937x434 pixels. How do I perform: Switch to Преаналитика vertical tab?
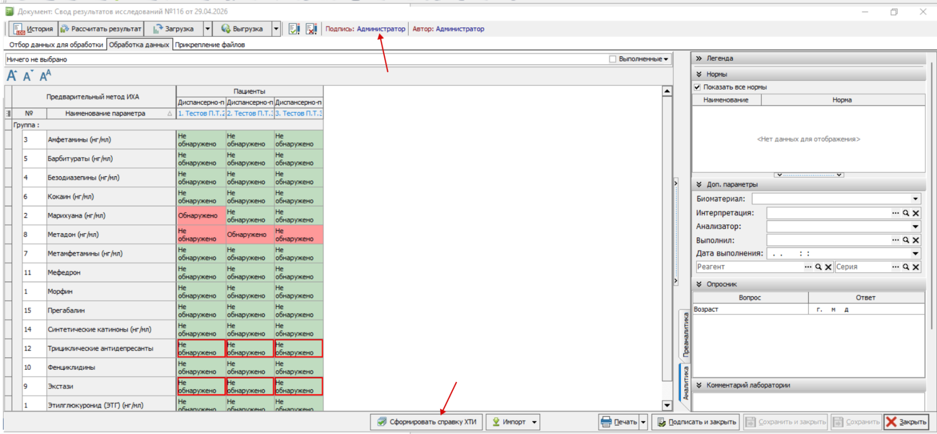[x=685, y=335]
